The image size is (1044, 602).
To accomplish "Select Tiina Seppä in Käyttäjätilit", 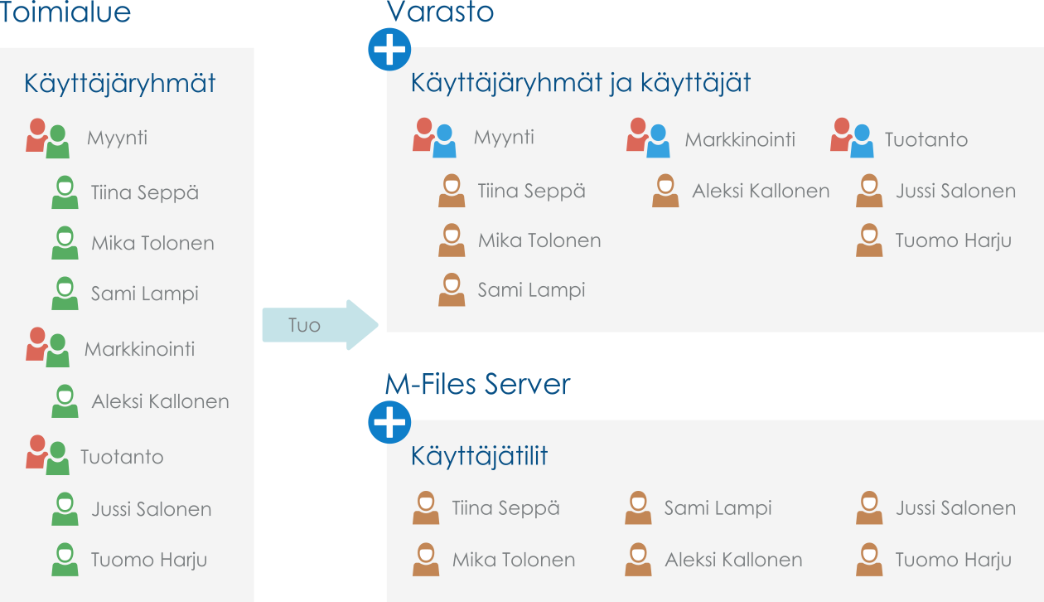I will point(505,508).
